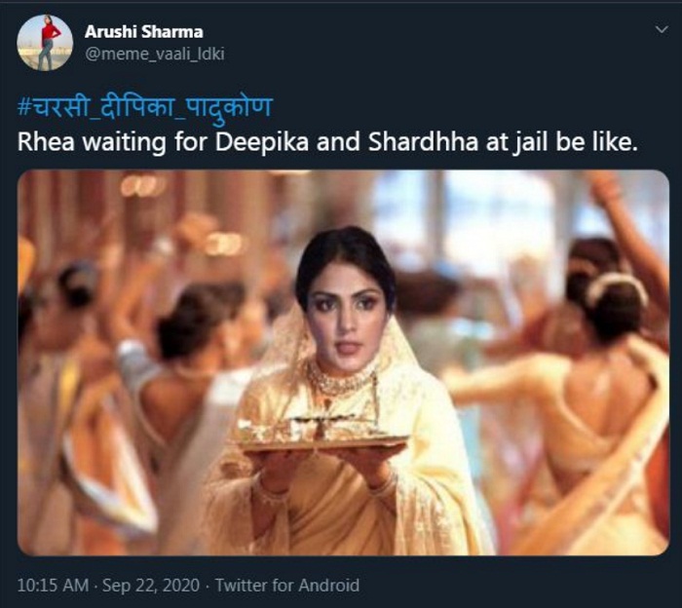Click the pooja tray held in the image
The image size is (682, 608).
[x=323, y=435]
